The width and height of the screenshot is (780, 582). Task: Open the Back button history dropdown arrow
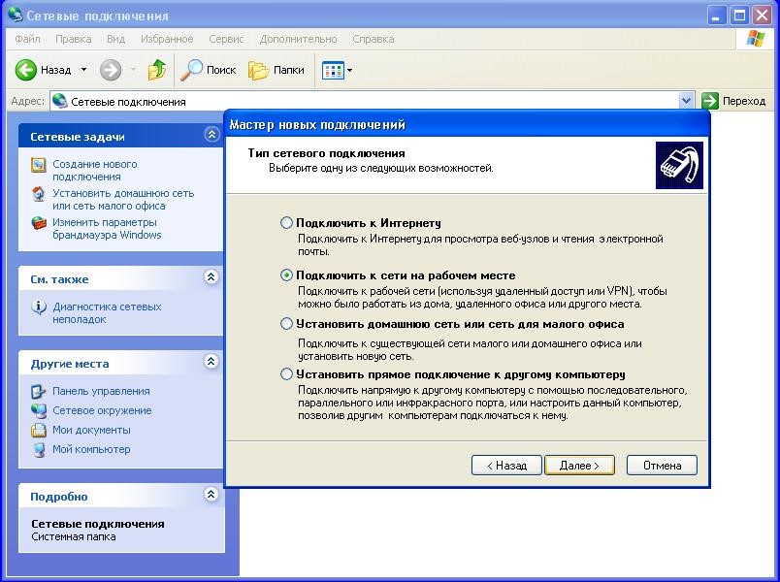pos(84,70)
